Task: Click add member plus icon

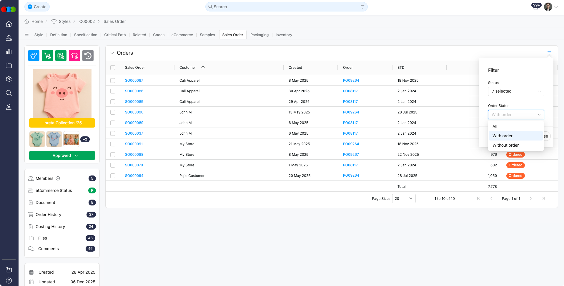Action: 58,178
